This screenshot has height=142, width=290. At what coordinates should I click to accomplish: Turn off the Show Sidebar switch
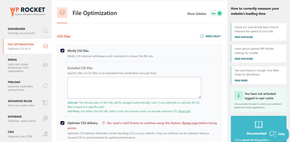(x=216, y=14)
